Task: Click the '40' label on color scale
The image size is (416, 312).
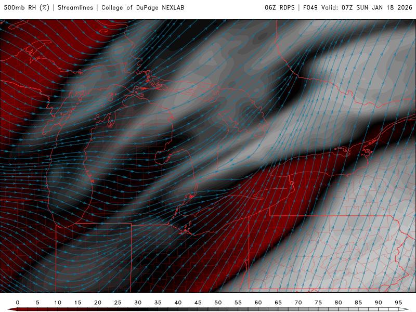Action: (178, 303)
